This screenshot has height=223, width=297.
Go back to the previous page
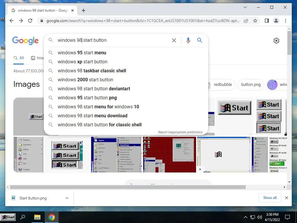tap(12, 21)
